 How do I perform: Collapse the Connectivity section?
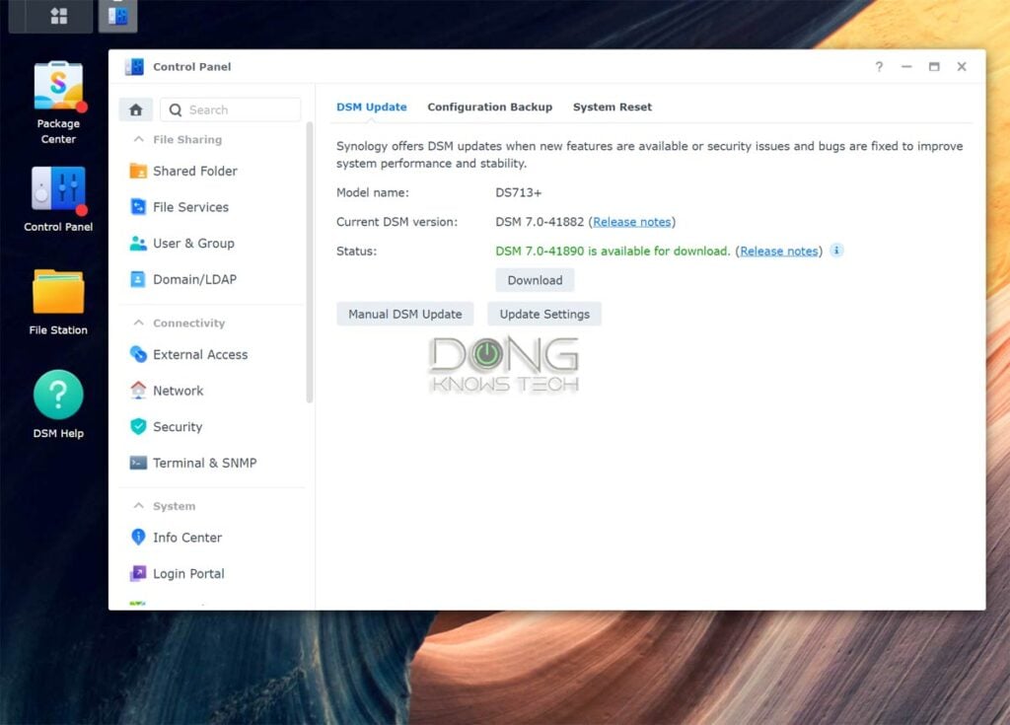(x=138, y=323)
